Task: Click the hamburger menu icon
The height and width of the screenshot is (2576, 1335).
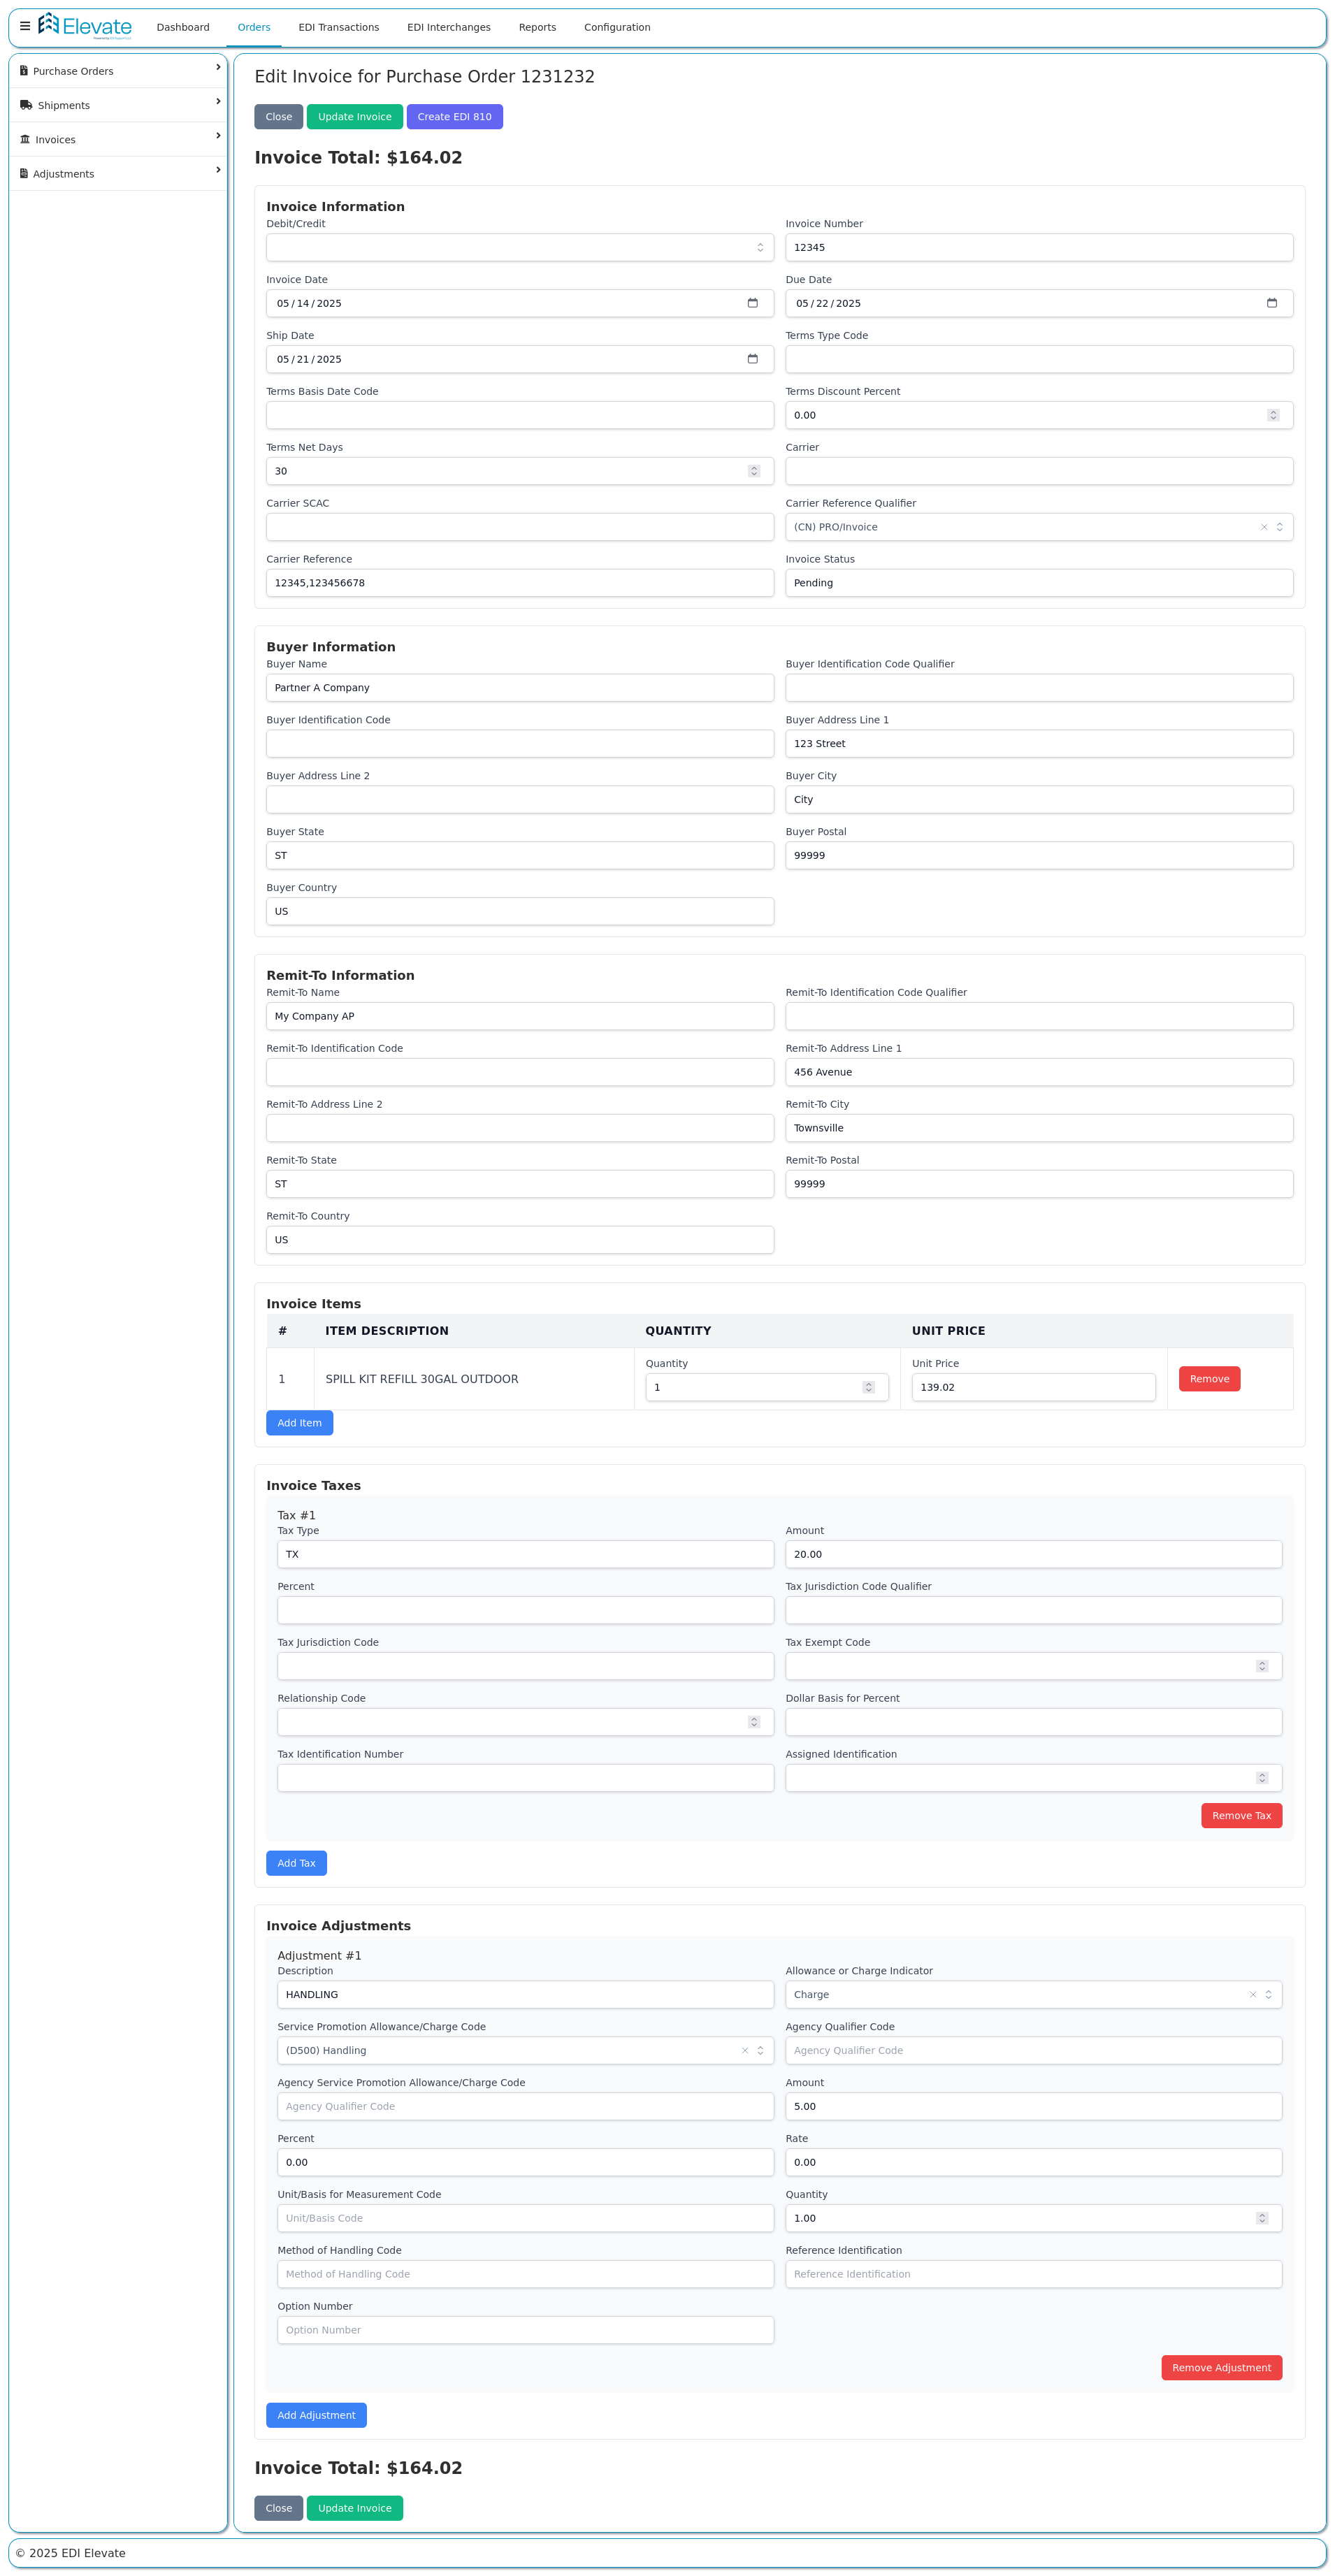Action: pyautogui.click(x=25, y=27)
